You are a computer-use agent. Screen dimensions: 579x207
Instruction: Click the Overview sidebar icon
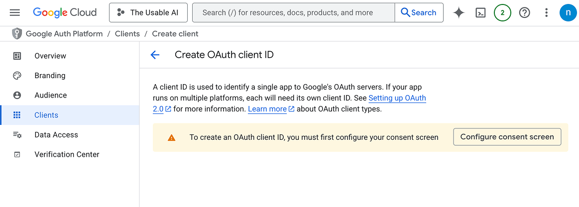17,56
